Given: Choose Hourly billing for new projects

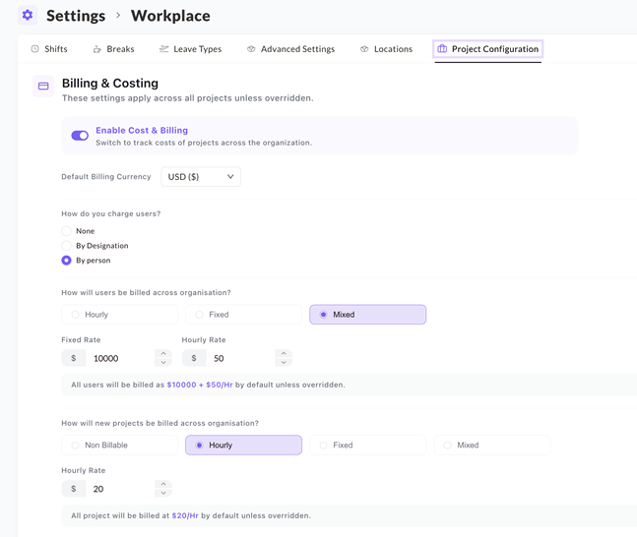Looking at the screenshot, I should [244, 446].
